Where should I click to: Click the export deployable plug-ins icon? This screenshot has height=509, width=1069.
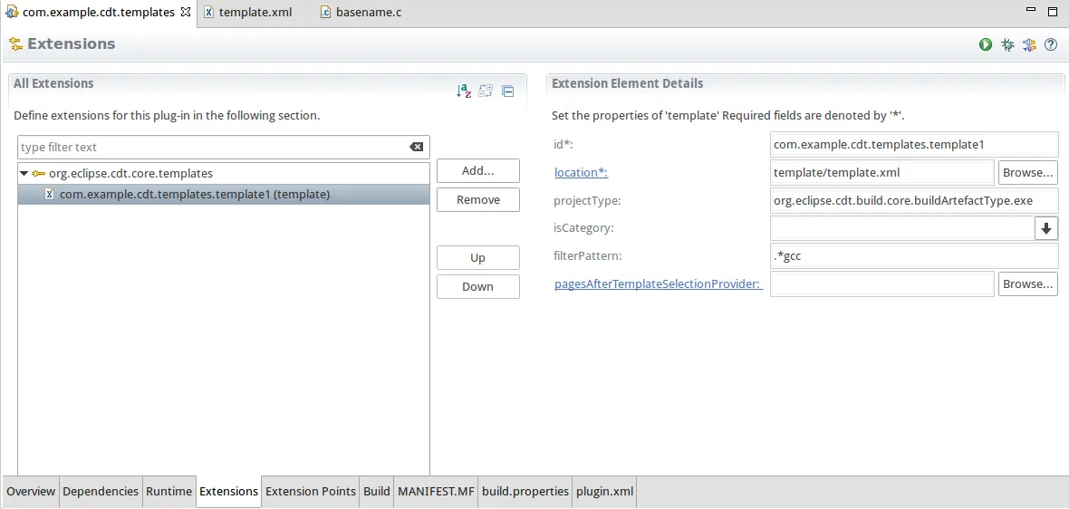click(x=1029, y=44)
